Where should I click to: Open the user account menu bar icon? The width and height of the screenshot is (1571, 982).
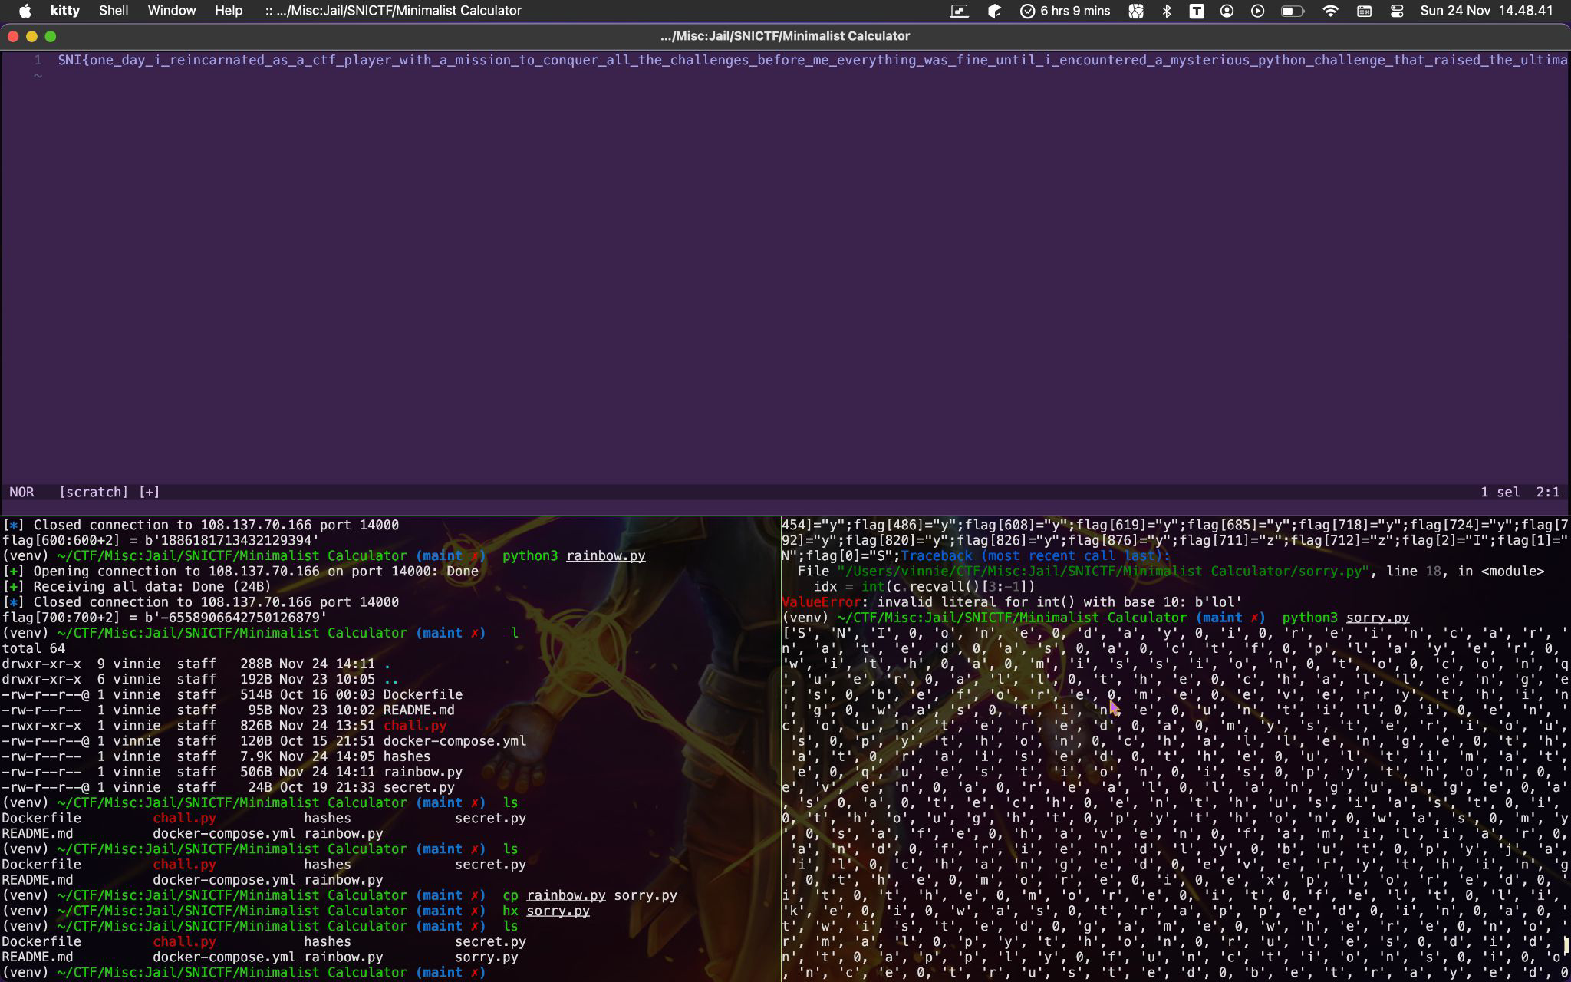click(x=1227, y=11)
